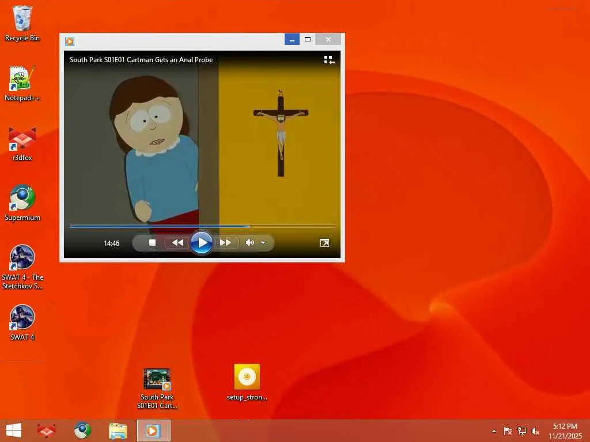Select the Recycle Bin desktop icon

tap(22, 23)
